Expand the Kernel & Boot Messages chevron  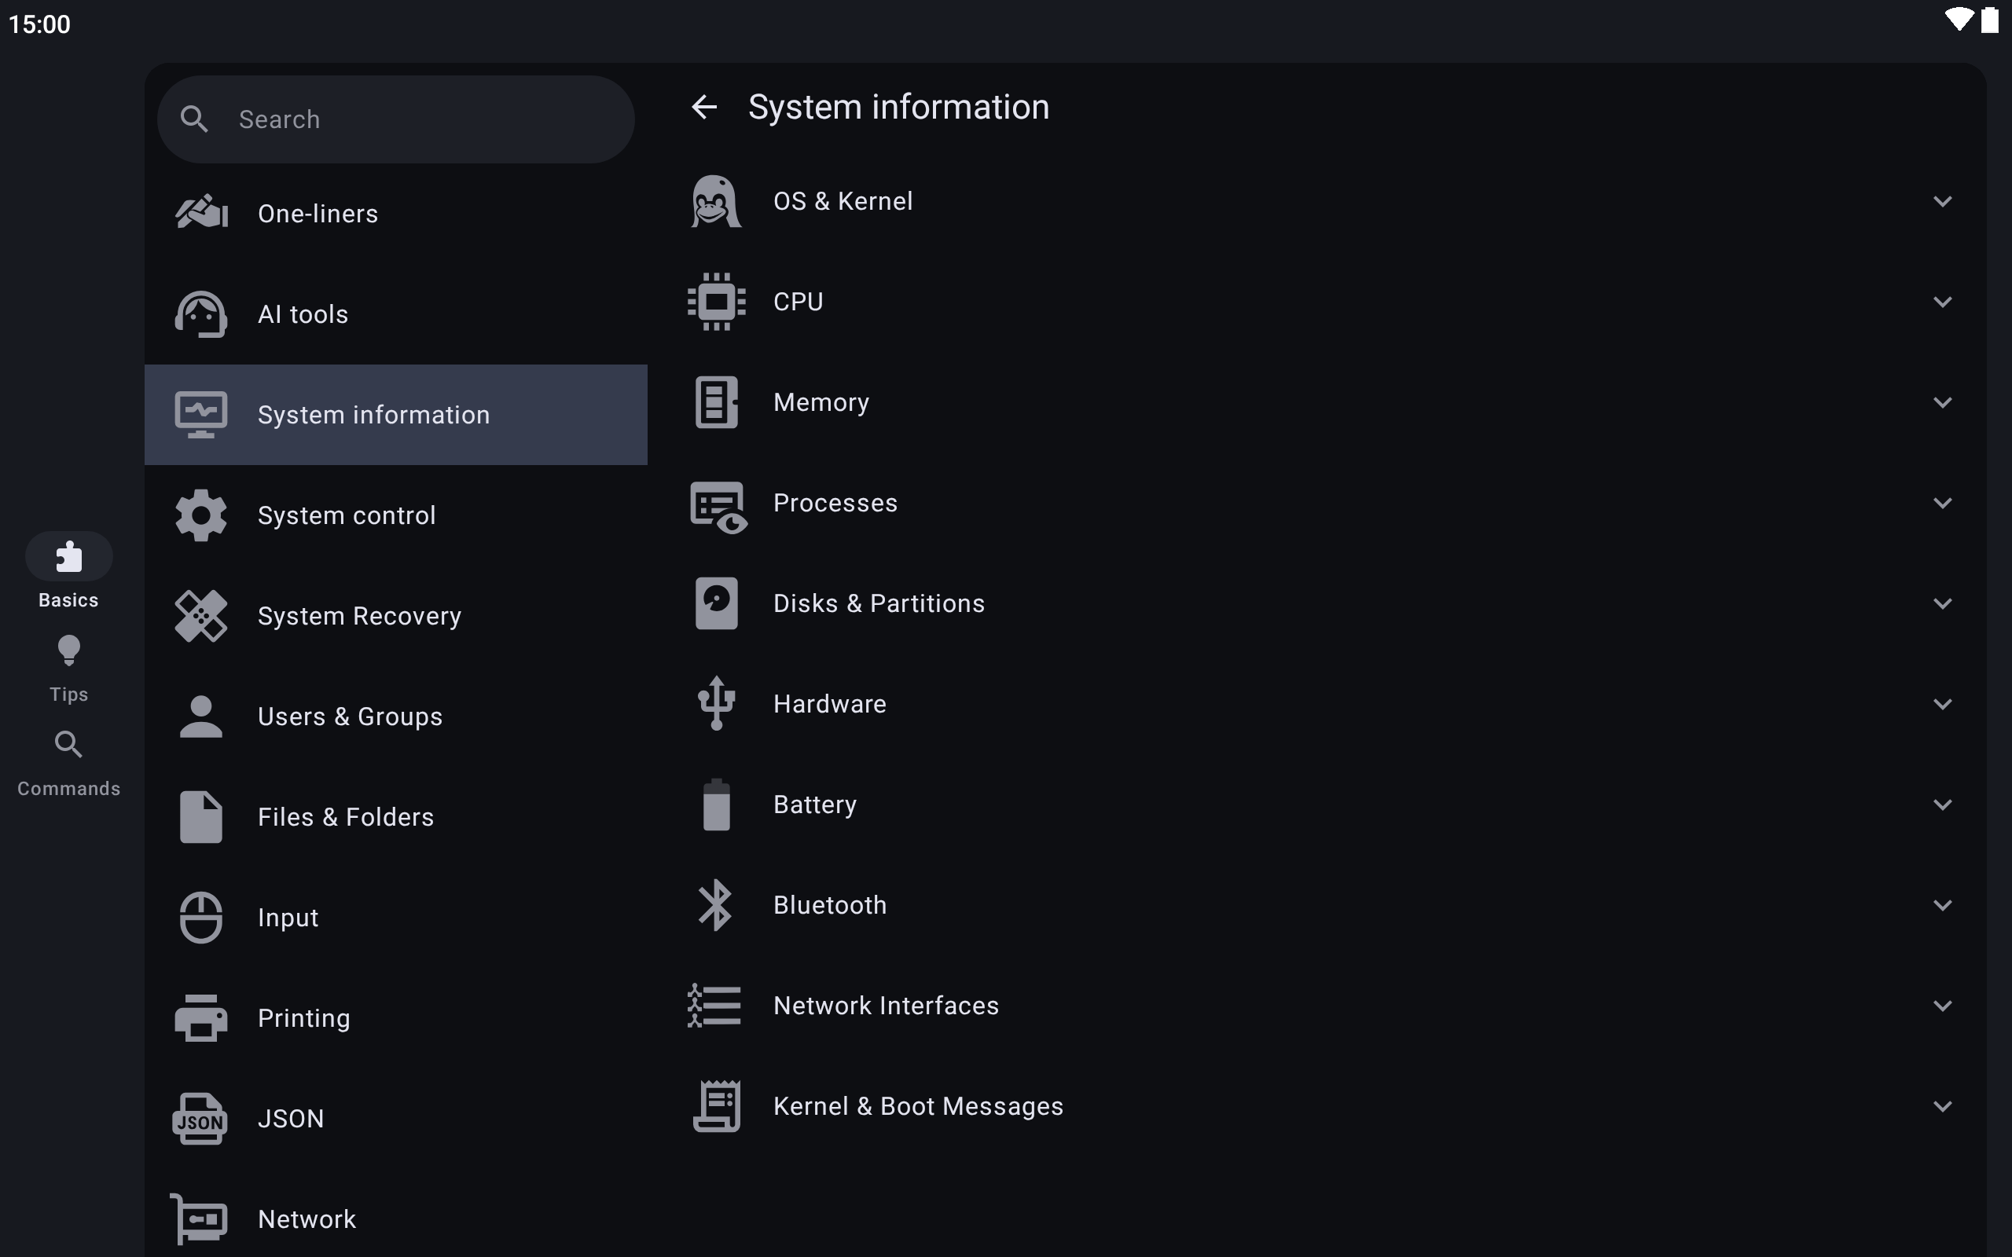[x=1942, y=1106]
